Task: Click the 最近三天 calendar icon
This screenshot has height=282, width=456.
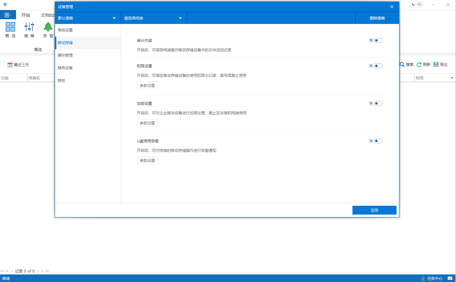Action: [x=10, y=65]
